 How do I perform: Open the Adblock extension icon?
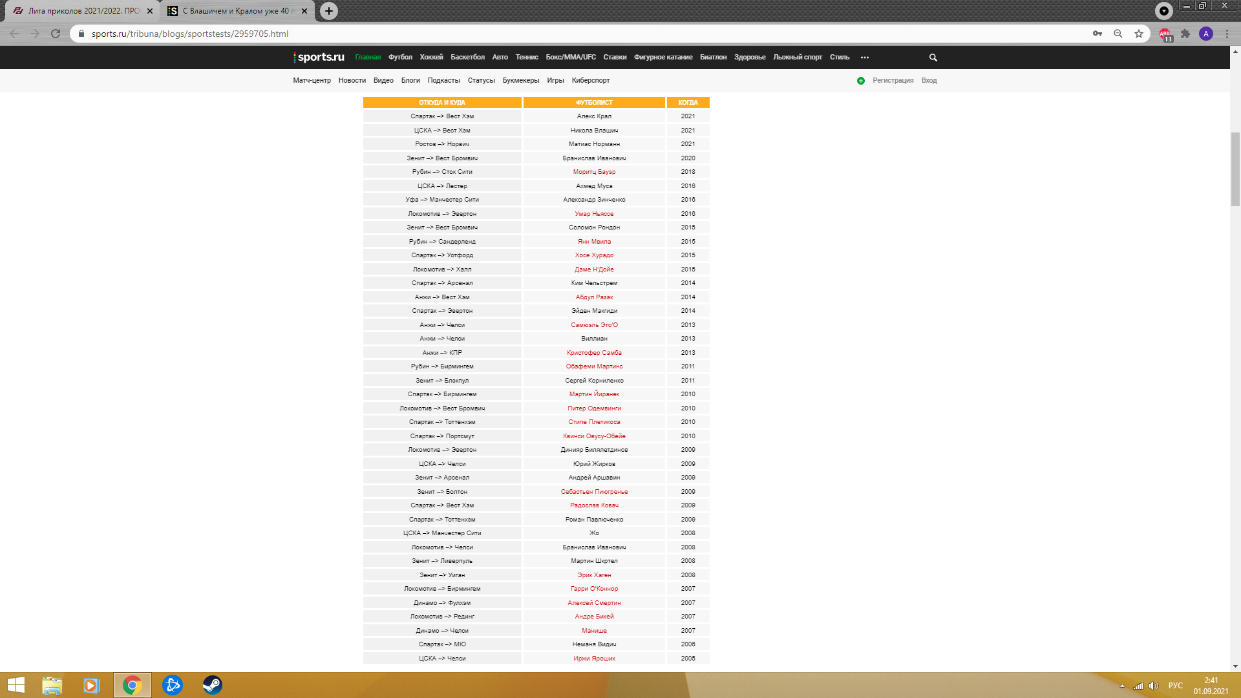[1165, 34]
